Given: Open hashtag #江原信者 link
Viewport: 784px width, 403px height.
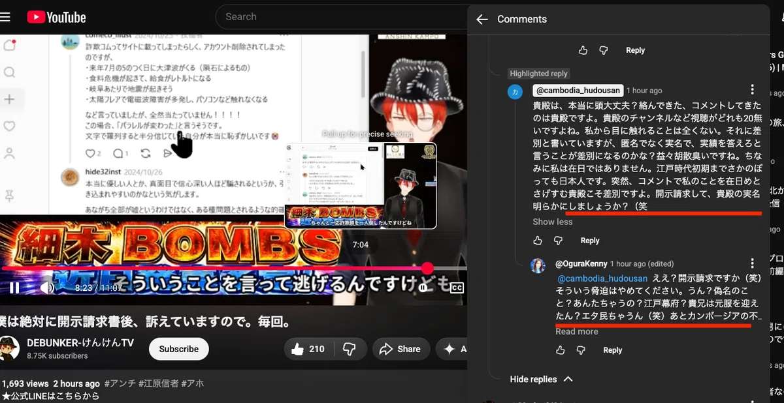Looking at the screenshot, I should click(x=158, y=383).
